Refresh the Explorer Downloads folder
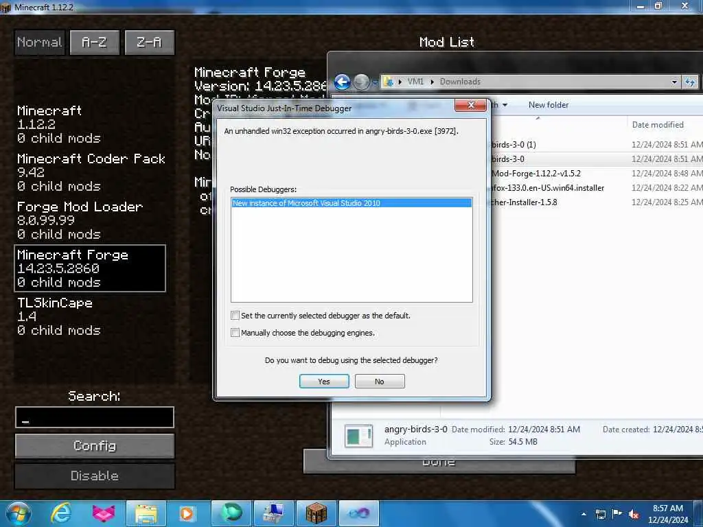 point(690,82)
